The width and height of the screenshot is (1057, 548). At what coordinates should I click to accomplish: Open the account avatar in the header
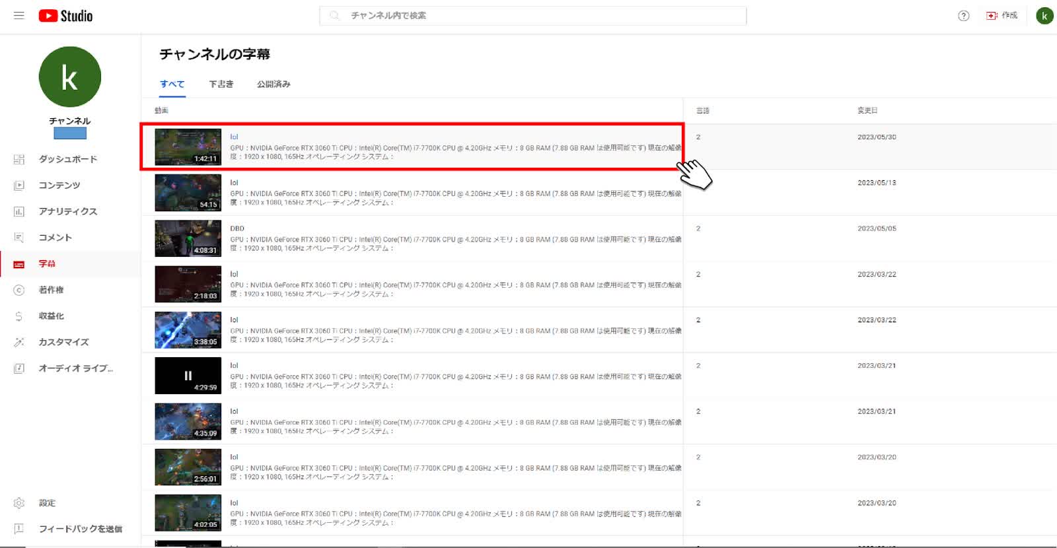click(1044, 16)
